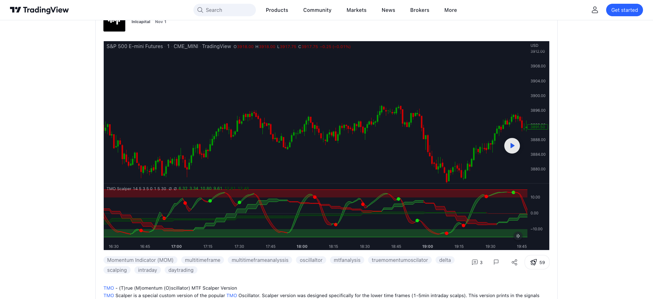Screen dimensions: 653x299
Task: Click the 19:45 time axis label
Action: [x=522, y=247]
